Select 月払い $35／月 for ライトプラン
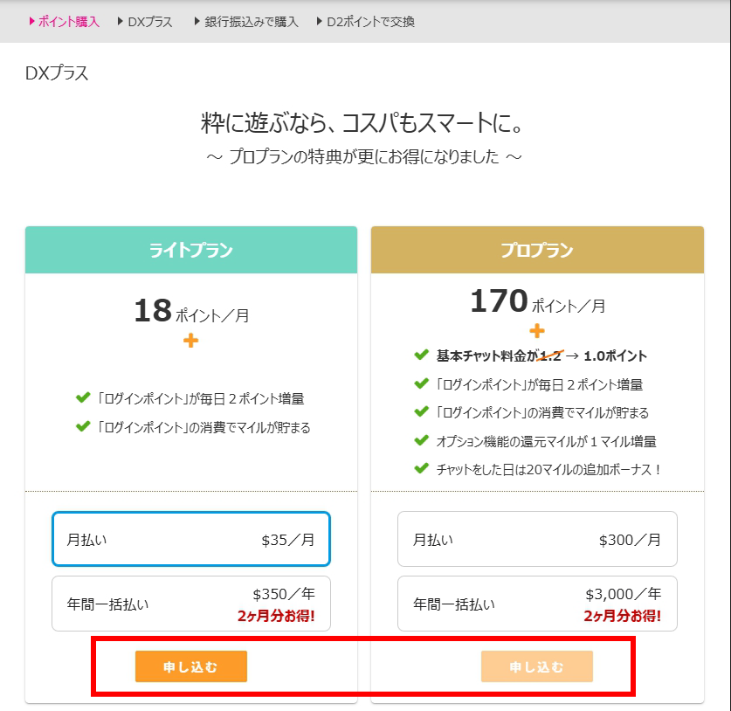The width and height of the screenshot is (731, 711). [190, 539]
